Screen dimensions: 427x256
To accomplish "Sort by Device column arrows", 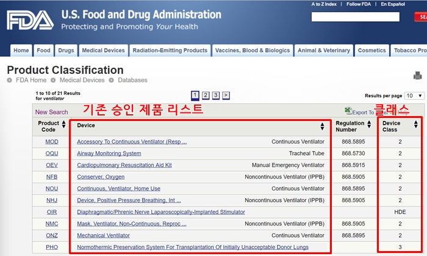I will [322, 126].
